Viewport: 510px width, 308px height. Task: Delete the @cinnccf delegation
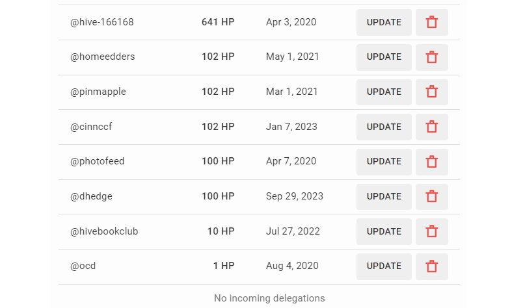tap(432, 127)
